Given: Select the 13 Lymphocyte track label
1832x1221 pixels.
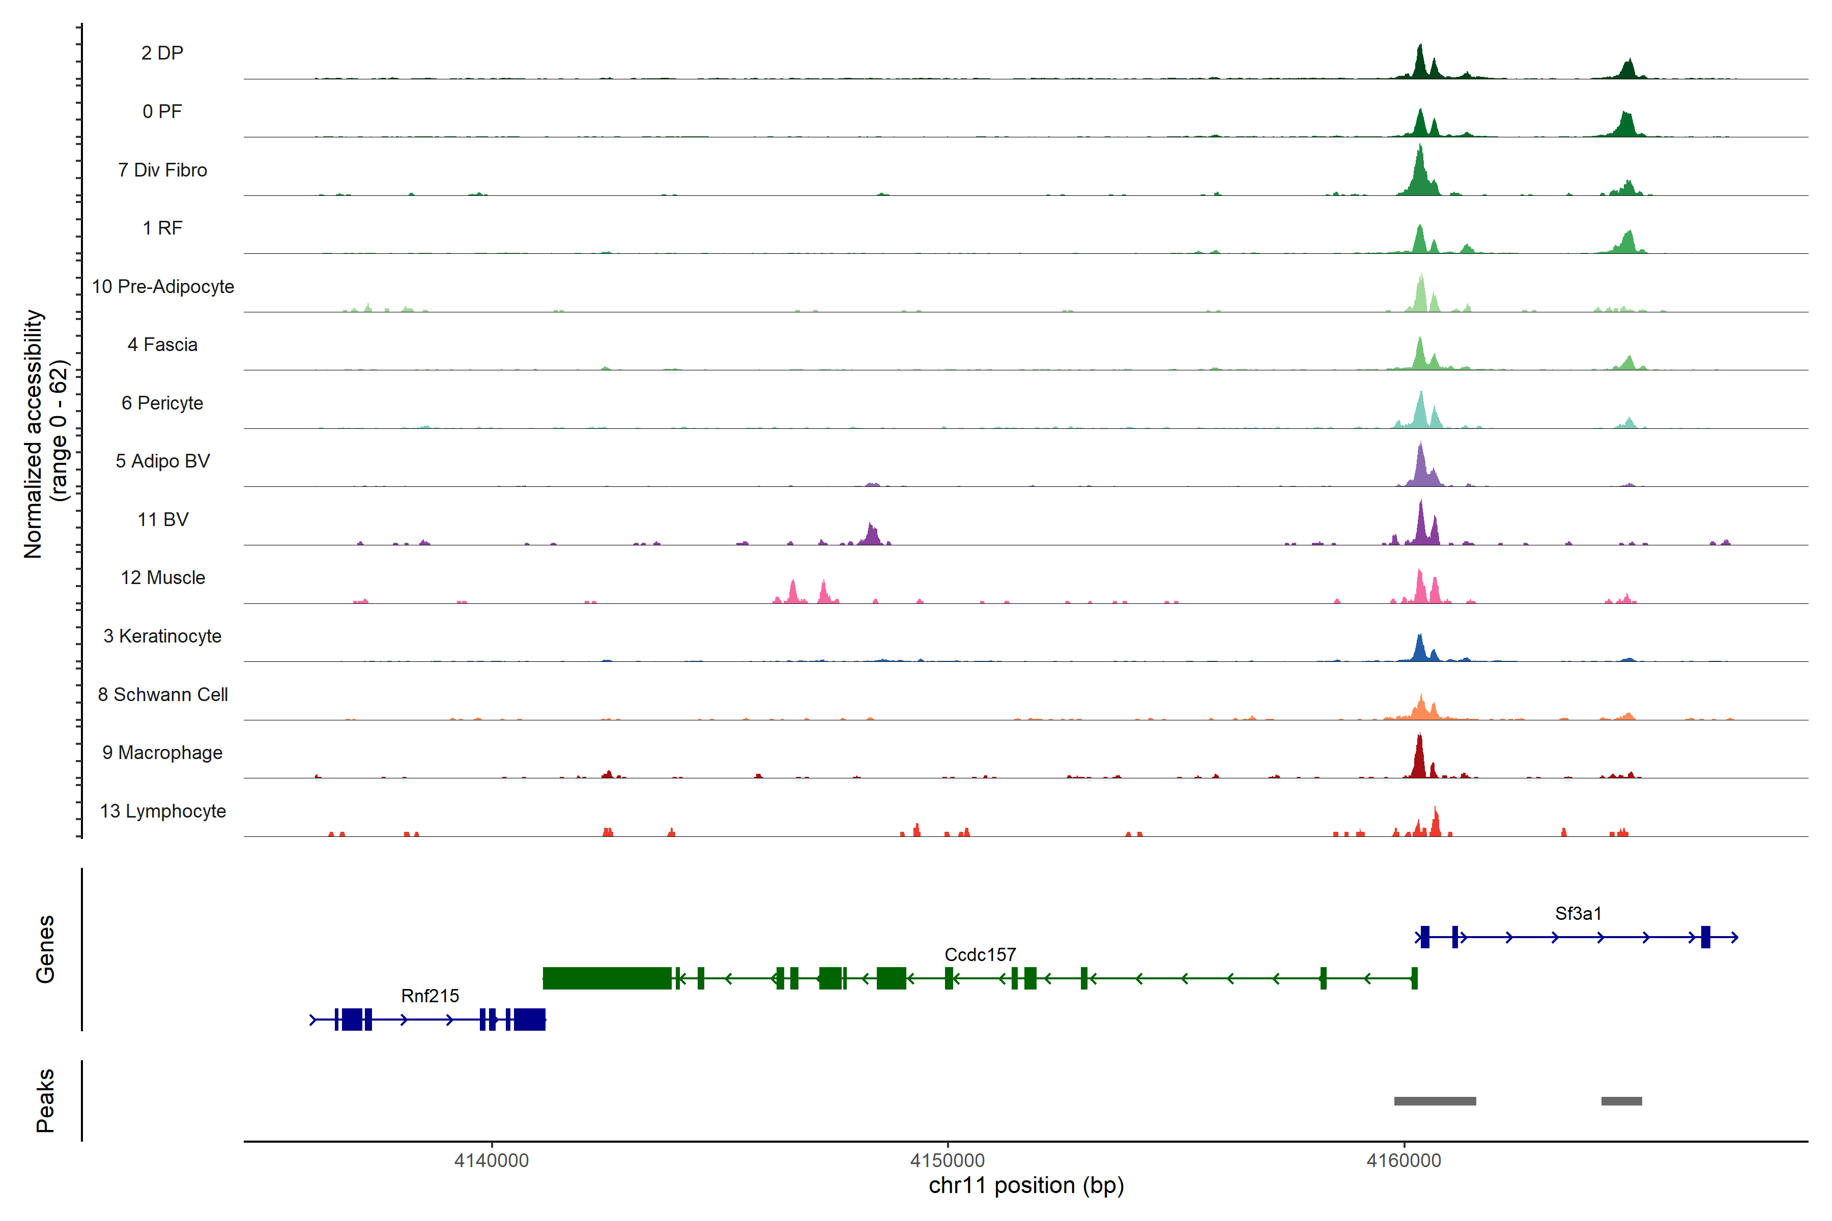Looking at the screenshot, I should 162,810.
